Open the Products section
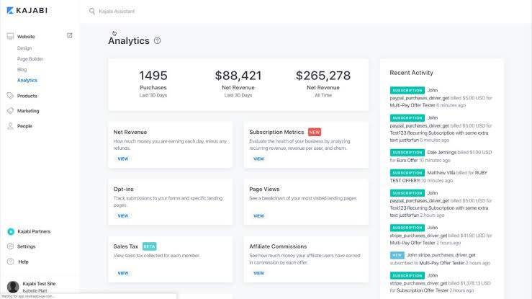532x299 pixels. 27,96
